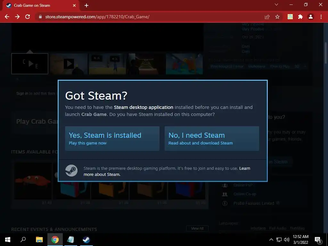This screenshot has height=246, width=328.
Task: Click the Free to Play tag
Action: point(280,66)
